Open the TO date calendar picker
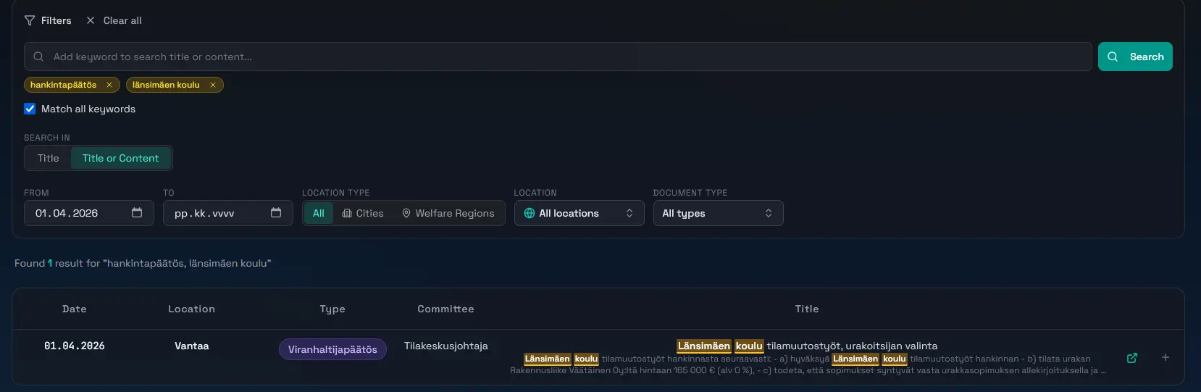This screenshot has height=392, width=1201. pos(276,213)
